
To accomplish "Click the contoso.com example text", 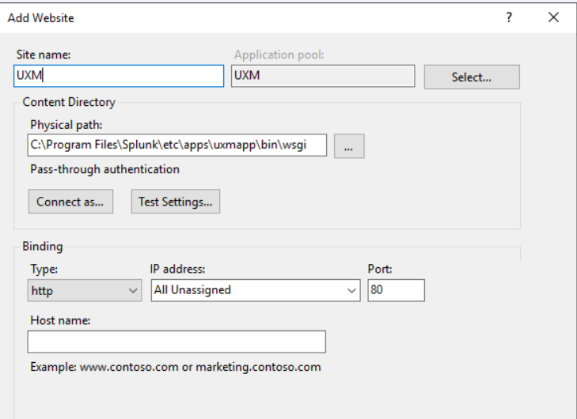I will pos(175,367).
